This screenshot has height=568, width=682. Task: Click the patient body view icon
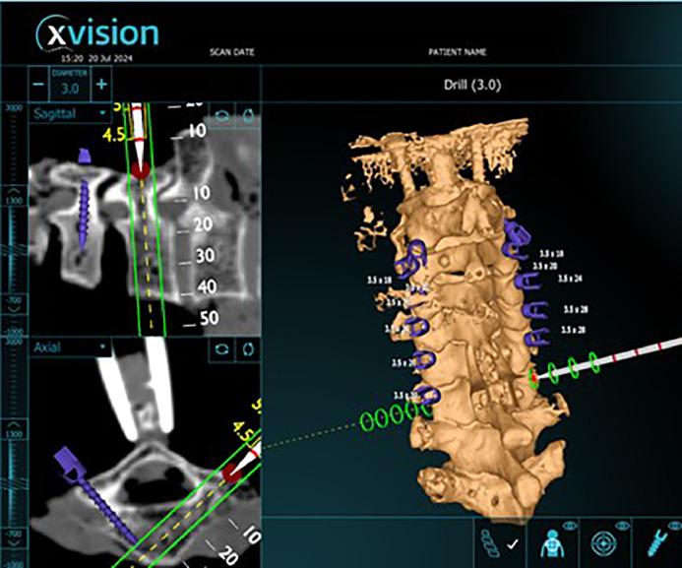pyautogui.click(x=552, y=545)
